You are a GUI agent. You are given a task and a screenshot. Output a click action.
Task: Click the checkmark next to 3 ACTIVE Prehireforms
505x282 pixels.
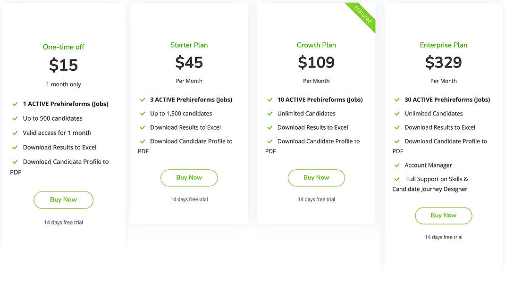click(x=143, y=100)
